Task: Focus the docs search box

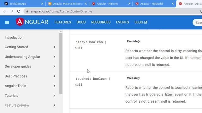Action: (197, 23)
